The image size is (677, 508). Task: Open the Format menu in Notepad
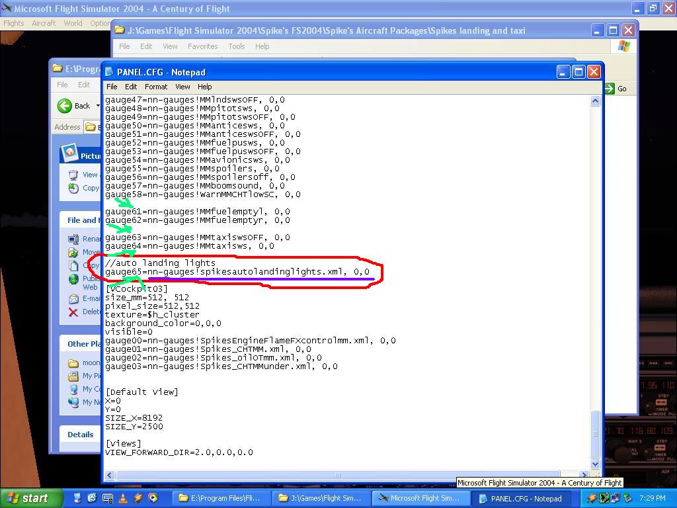click(156, 87)
